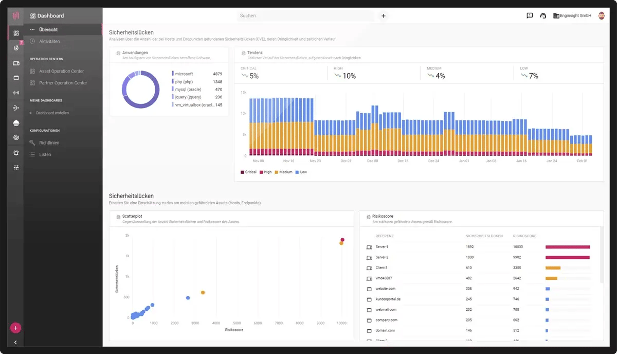
Task: Click the Endpoints monitor icon in sidebar
Action: 15,78
